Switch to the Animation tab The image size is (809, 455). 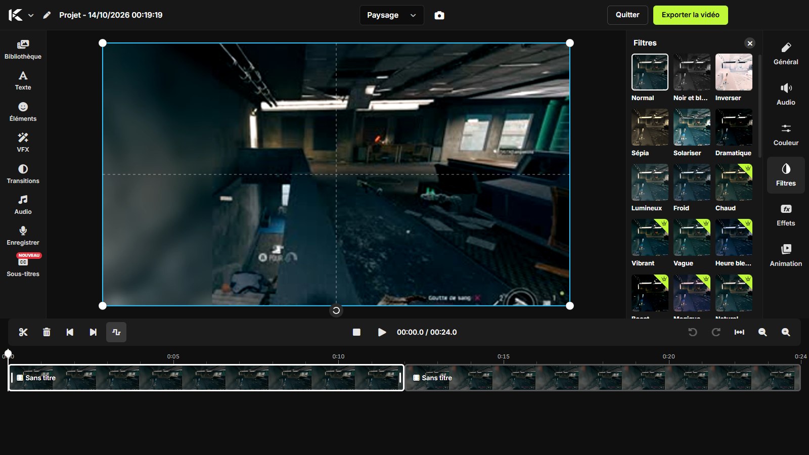click(786, 256)
